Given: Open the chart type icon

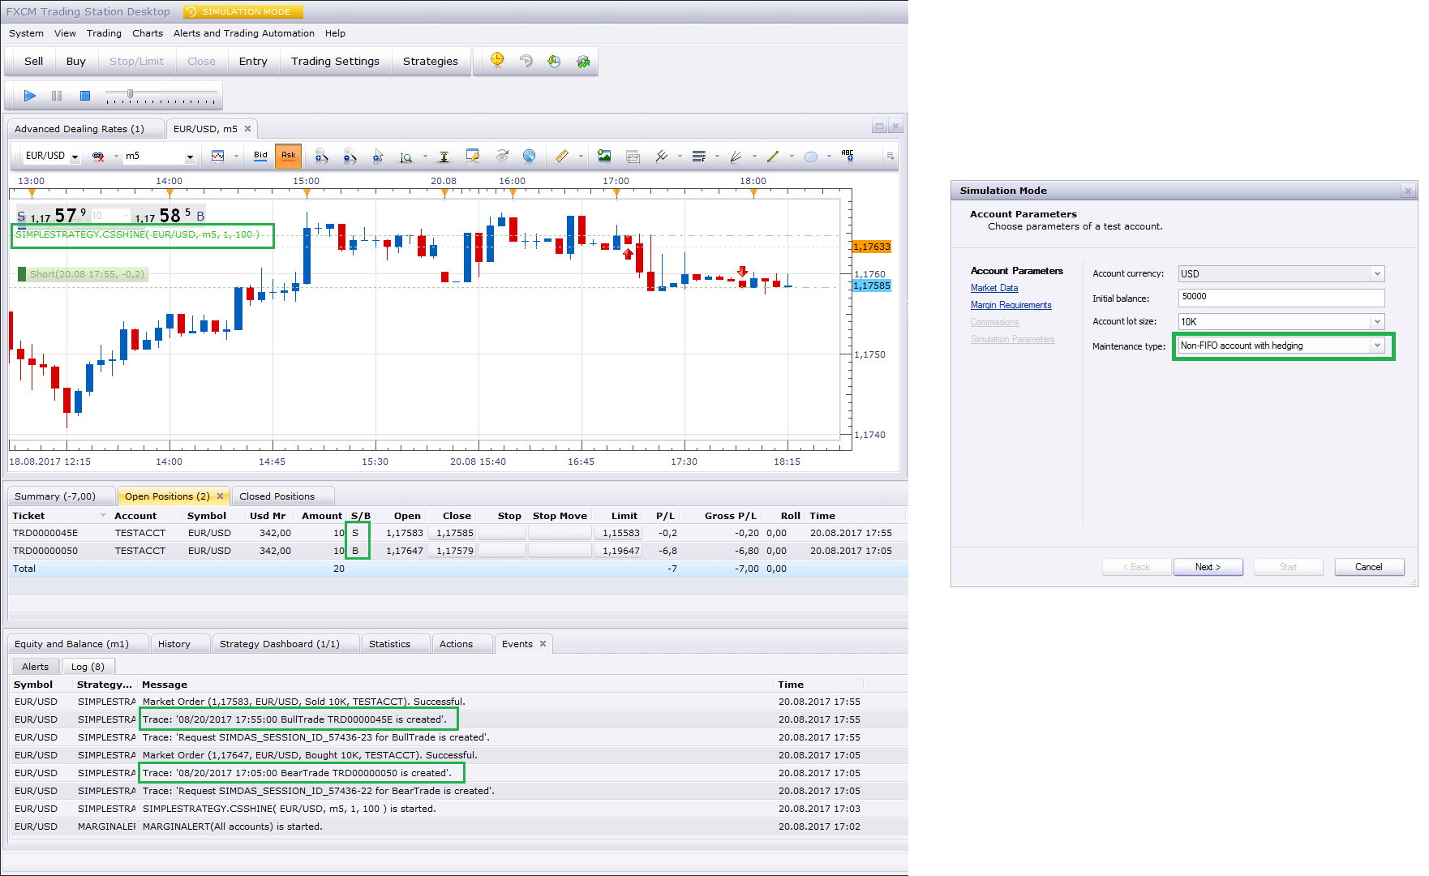Looking at the screenshot, I should [217, 156].
